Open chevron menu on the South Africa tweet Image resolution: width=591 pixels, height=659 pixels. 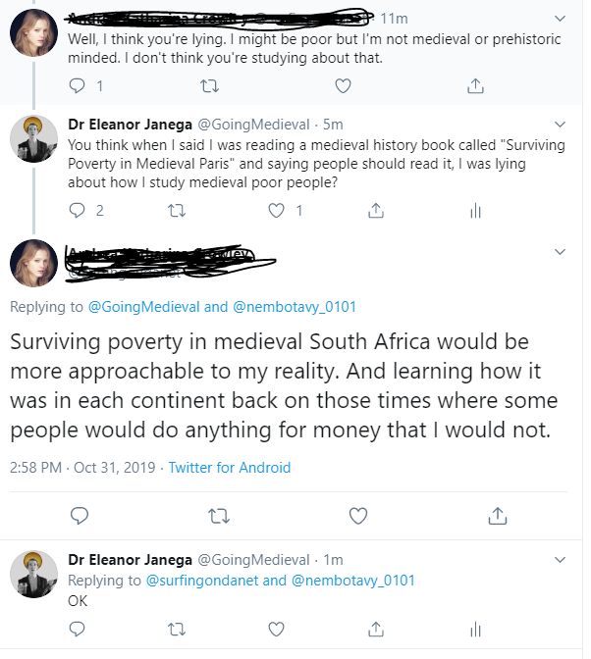point(560,252)
